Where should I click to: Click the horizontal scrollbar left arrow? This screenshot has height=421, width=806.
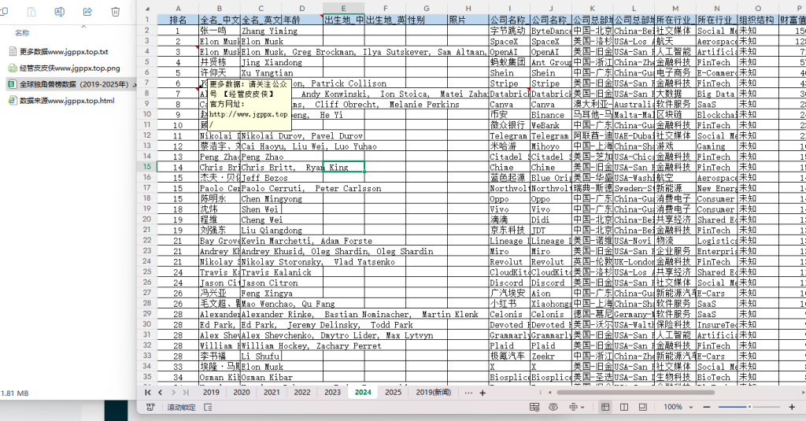[x=550, y=392]
